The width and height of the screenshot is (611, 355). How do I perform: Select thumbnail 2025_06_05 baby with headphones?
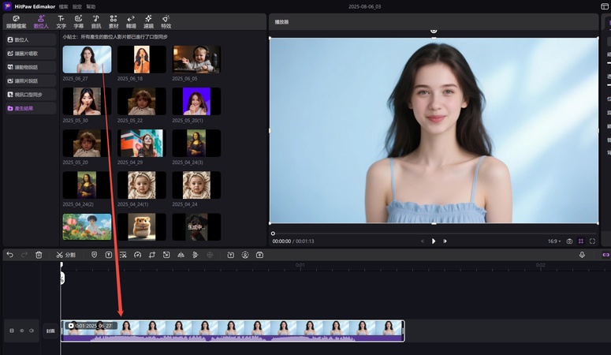pos(196,59)
